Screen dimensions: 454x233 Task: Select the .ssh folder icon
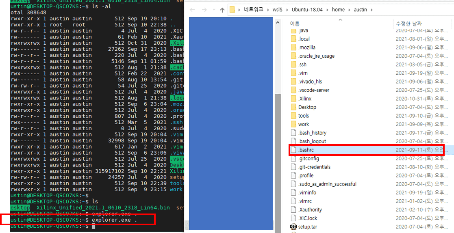(x=293, y=65)
